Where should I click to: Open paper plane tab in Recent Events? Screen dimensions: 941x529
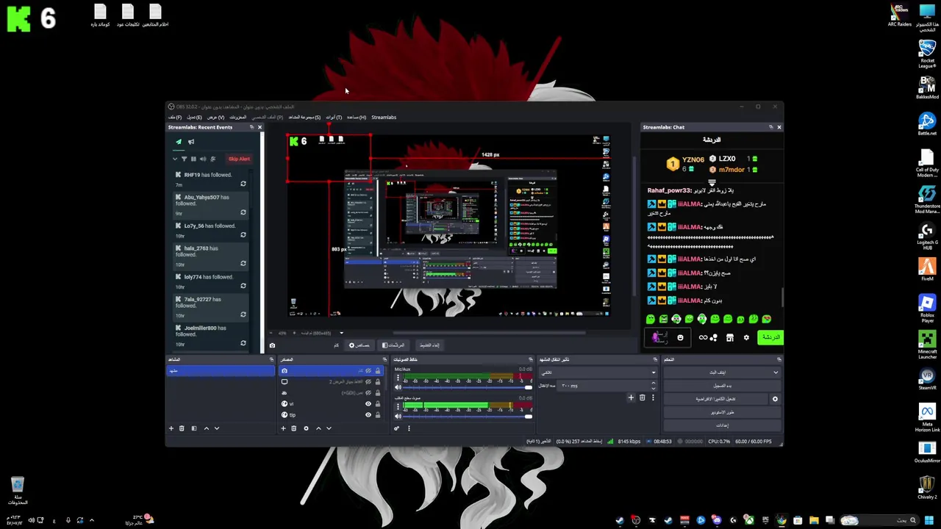[179, 142]
